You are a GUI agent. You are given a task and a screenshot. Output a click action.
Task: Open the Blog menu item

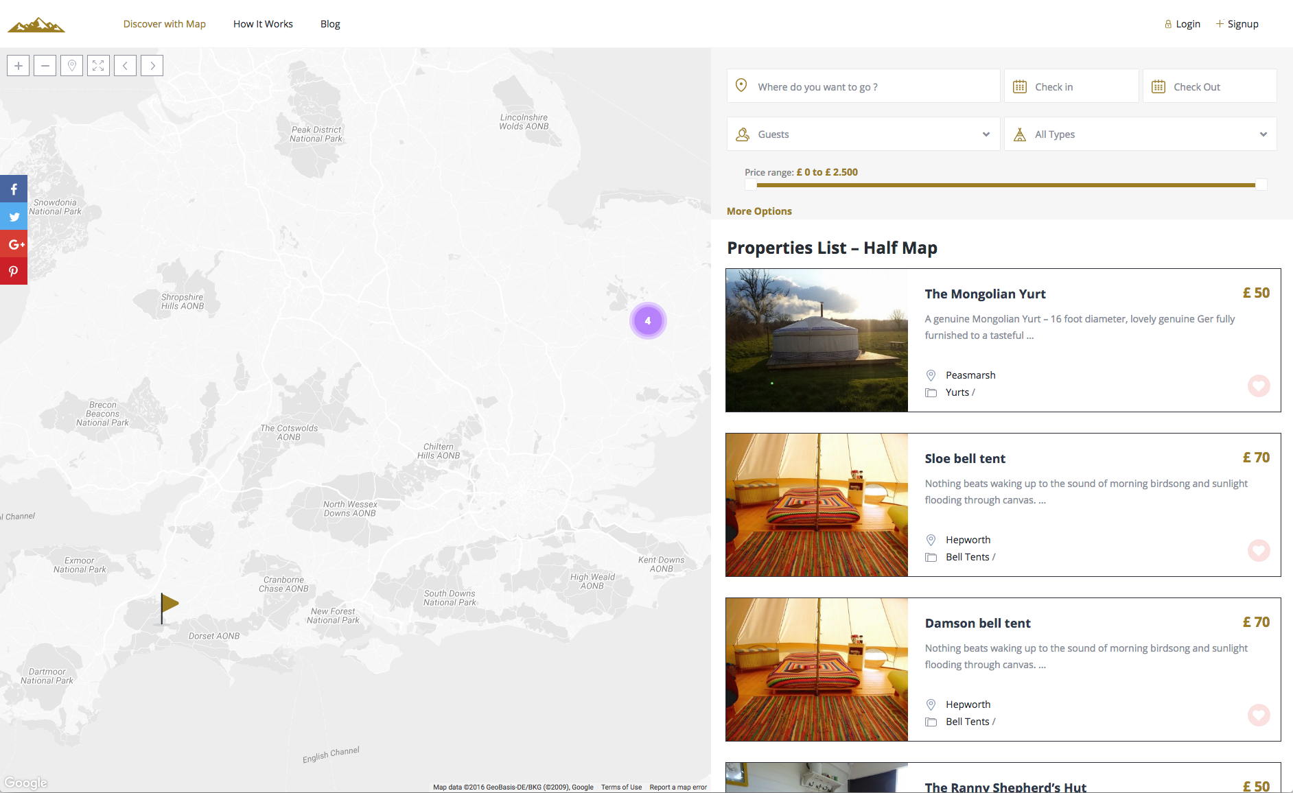330,24
